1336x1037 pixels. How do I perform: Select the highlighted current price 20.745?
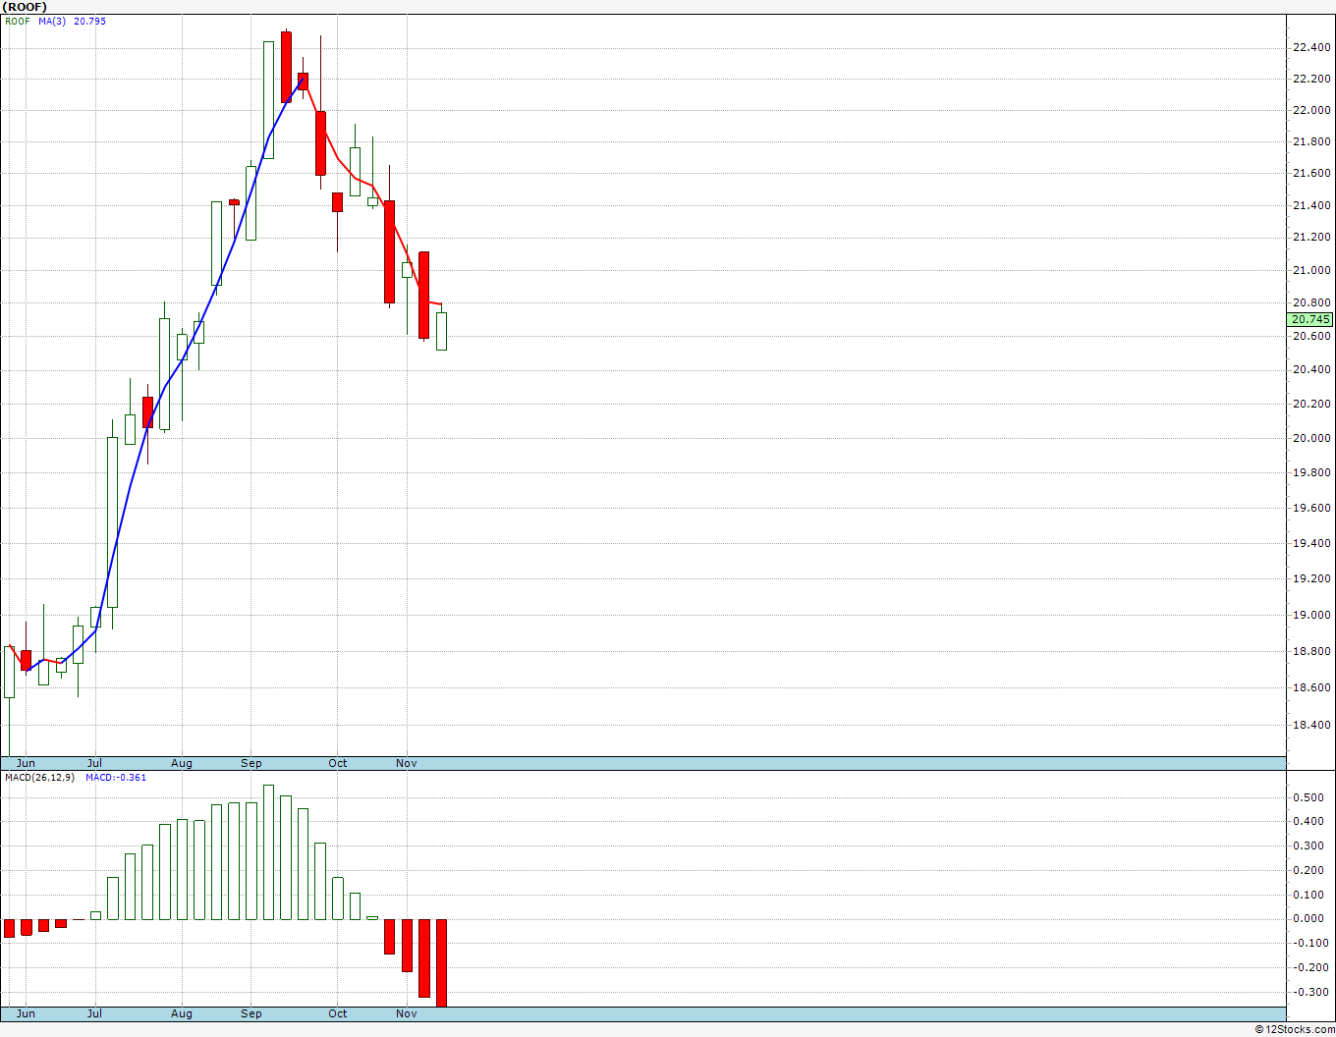tap(1310, 319)
